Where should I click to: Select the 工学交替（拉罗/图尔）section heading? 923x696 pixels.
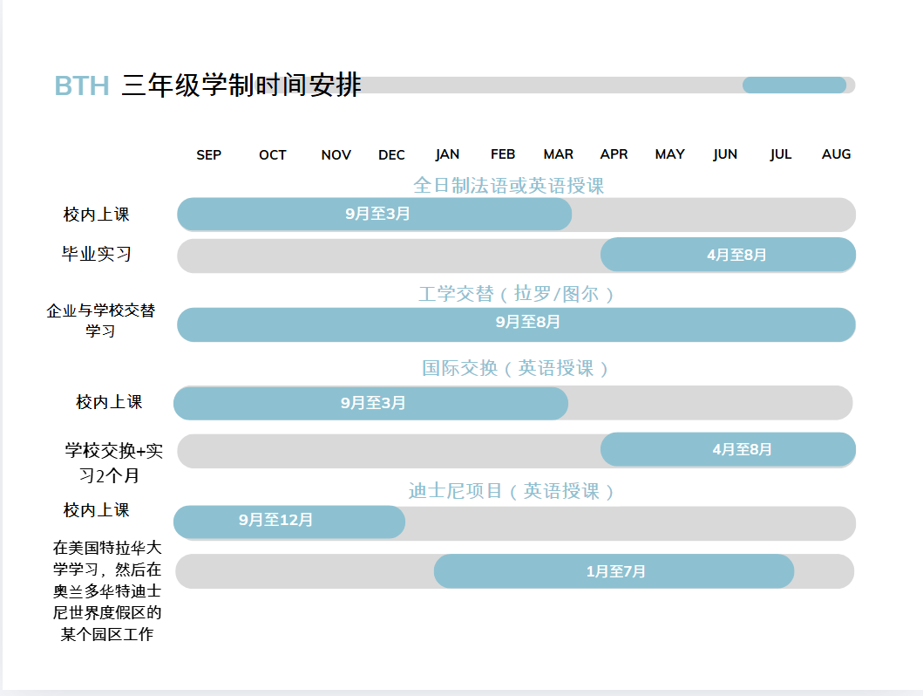pyautogui.click(x=516, y=294)
